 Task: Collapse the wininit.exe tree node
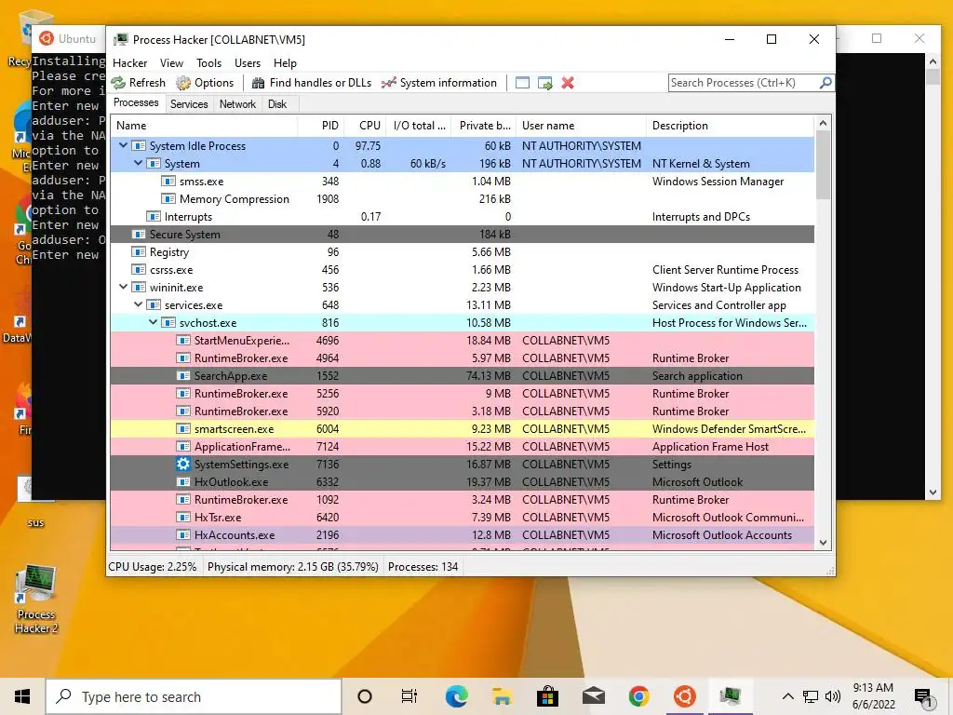click(124, 287)
